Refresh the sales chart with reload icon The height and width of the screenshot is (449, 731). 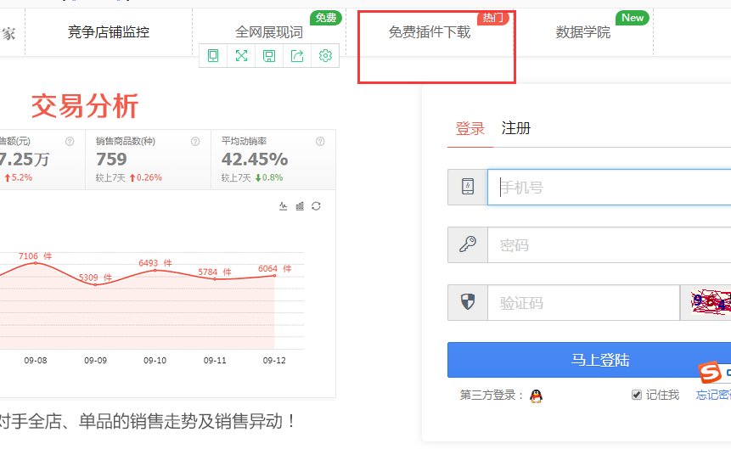(316, 206)
